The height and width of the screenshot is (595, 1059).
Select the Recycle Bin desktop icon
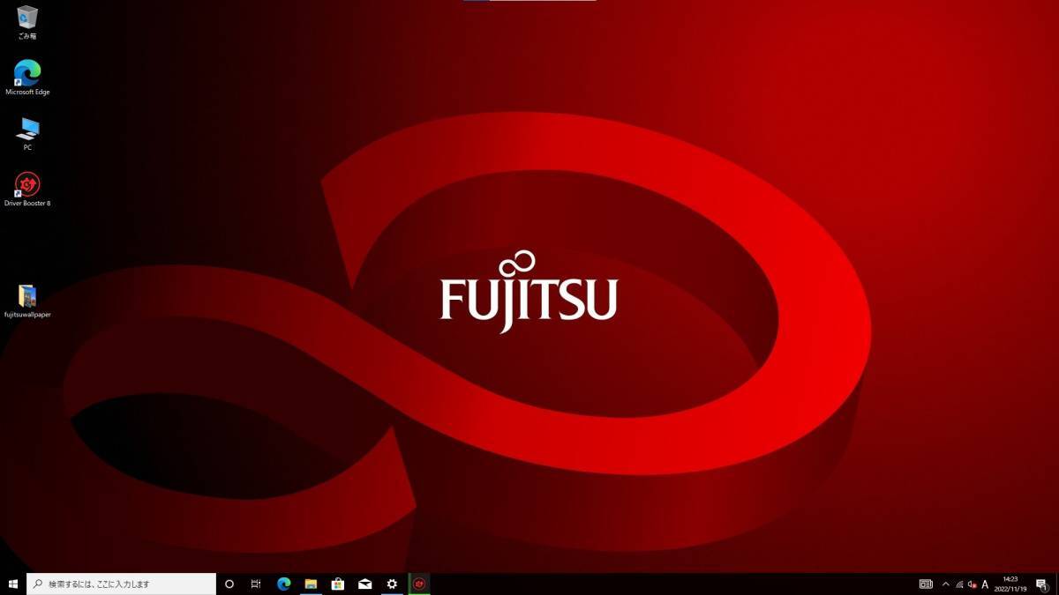click(x=27, y=23)
